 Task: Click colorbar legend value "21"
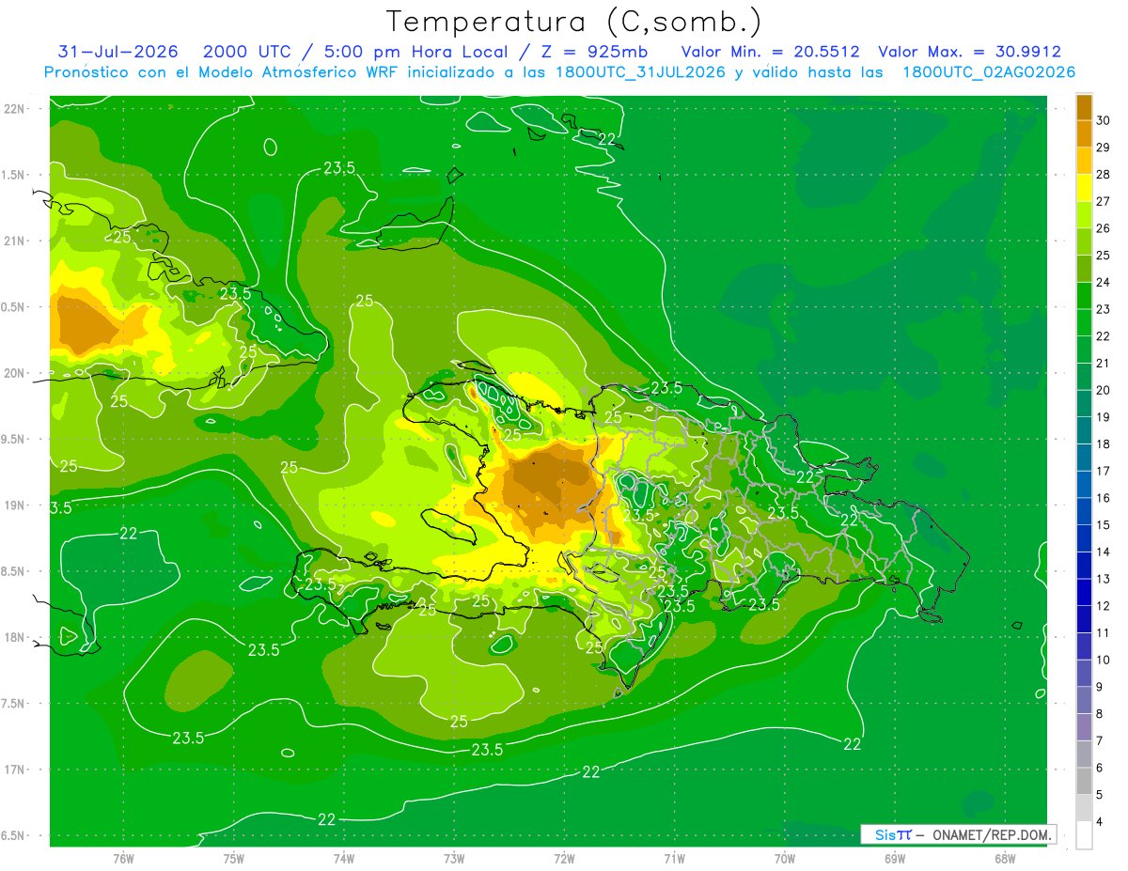pyautogui.click(x=1104, y=363)
